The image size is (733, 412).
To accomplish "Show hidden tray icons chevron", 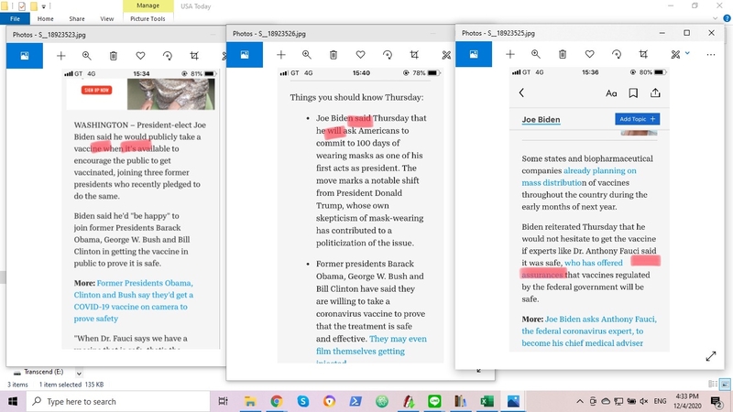I will coord(580,401).
